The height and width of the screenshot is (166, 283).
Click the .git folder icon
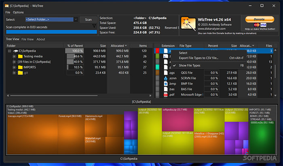pyautogui.click(x=20, y=73)
